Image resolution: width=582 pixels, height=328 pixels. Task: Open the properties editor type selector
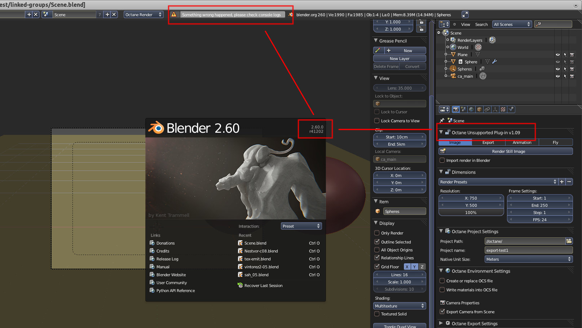[x=444, y=109]
